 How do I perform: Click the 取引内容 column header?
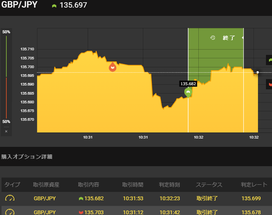[x=88, y=184]
